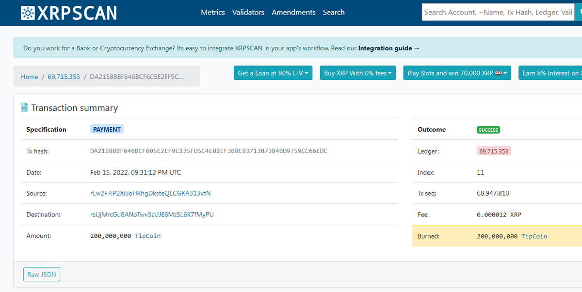Screen dimensions: 582x292
Task: Click the Transaction summary document icon
Action: [24, 108]
